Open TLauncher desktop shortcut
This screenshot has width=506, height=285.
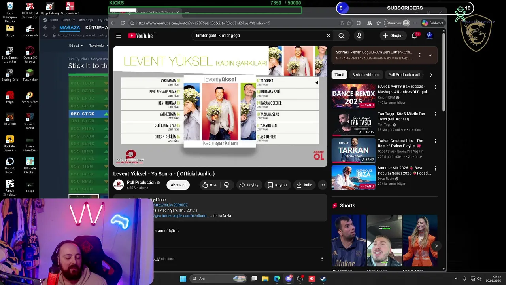coord(30,75)
